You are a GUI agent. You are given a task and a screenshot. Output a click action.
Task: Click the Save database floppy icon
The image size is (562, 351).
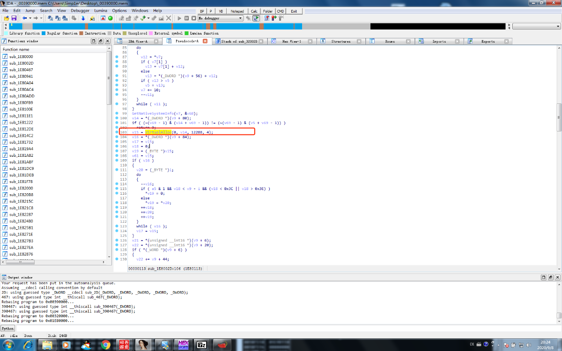[x=14, y=18]
